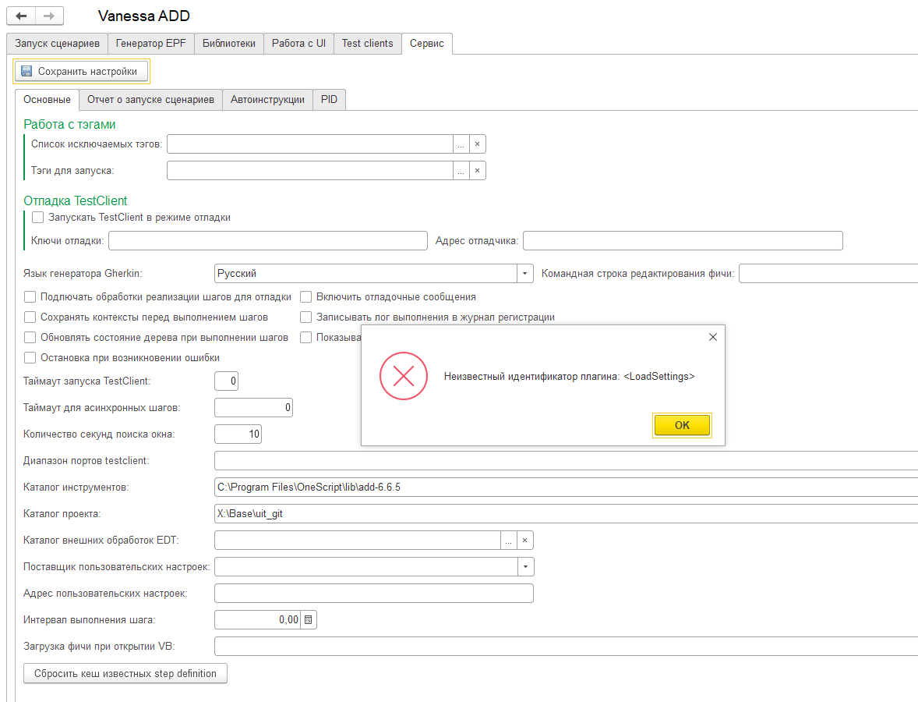The width and height of the screenshot is (918, 702).
Task: Click the 'Отладка TestClient' section heading
Action: pos(75,200)
